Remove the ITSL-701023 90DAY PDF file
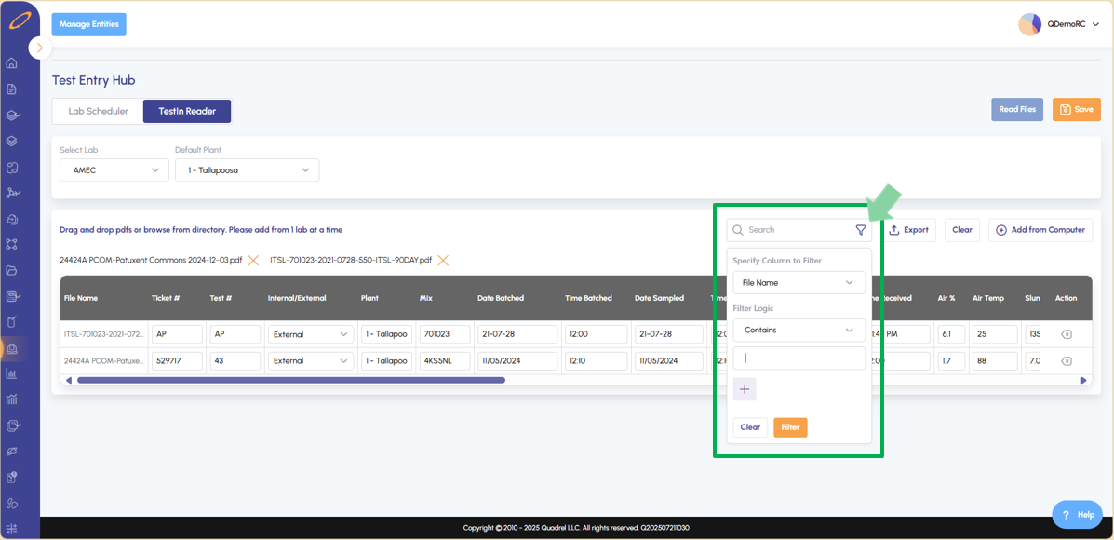The height and width of the screenshot is (540, 1114). pos(443,261)
